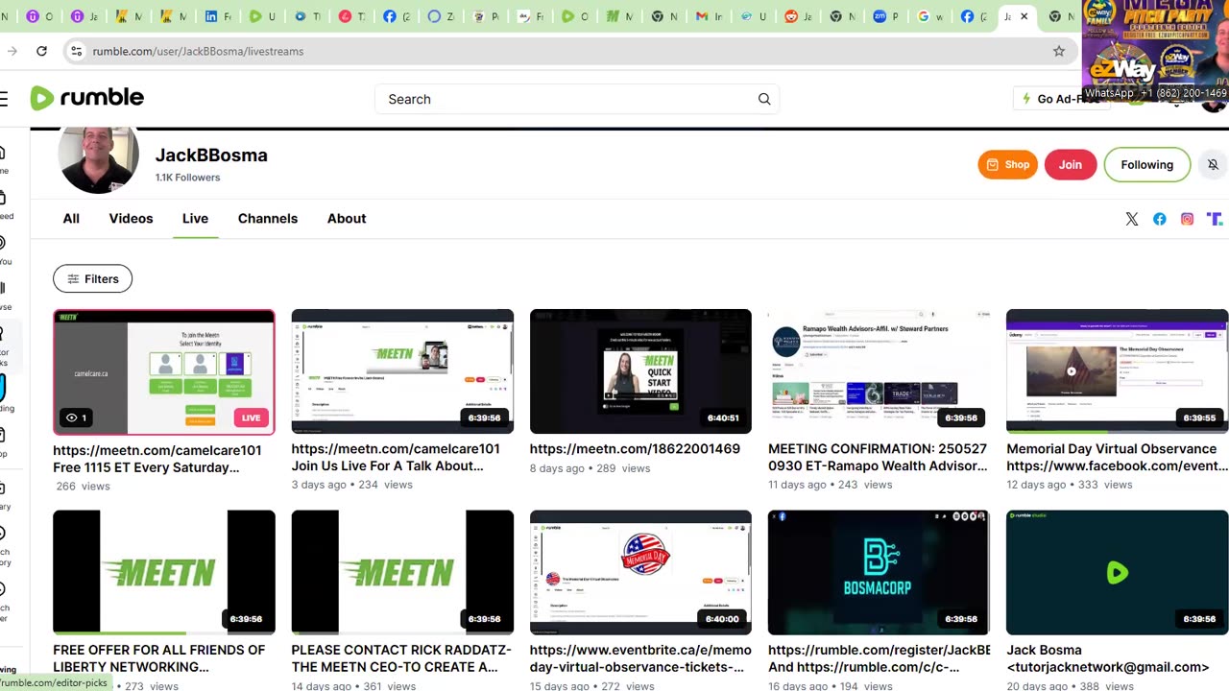Open title 'Jack Bosma <tutorjacknetwork@gmail.com>'

(1108, 658)
